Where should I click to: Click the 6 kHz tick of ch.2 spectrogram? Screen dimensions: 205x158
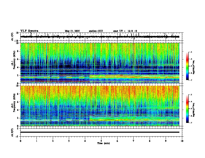tap(18, 102)
